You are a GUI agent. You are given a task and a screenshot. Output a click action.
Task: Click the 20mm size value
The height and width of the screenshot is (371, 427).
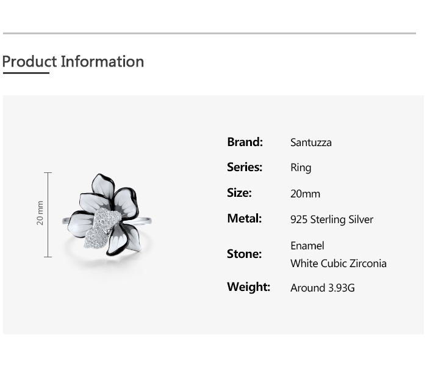pos(305,194)
